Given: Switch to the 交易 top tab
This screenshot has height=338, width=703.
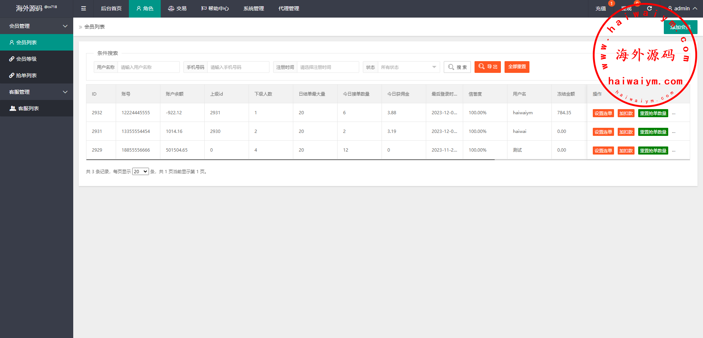Looking at the screenshot, I should click(177, 8).
